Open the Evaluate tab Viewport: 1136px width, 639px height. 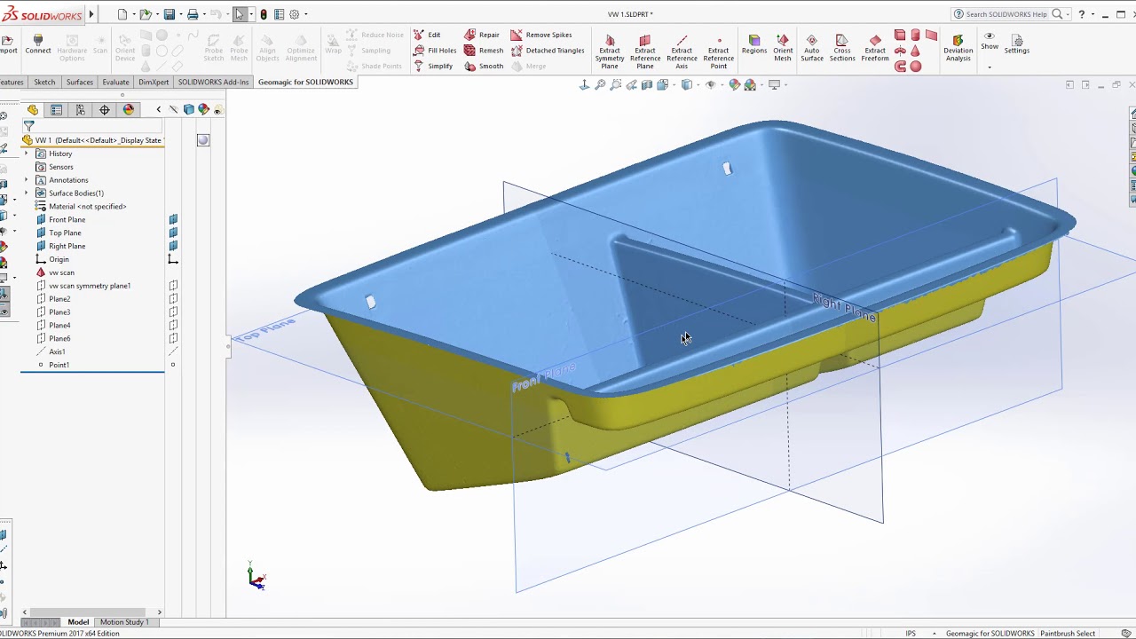(x=115, y=82)
